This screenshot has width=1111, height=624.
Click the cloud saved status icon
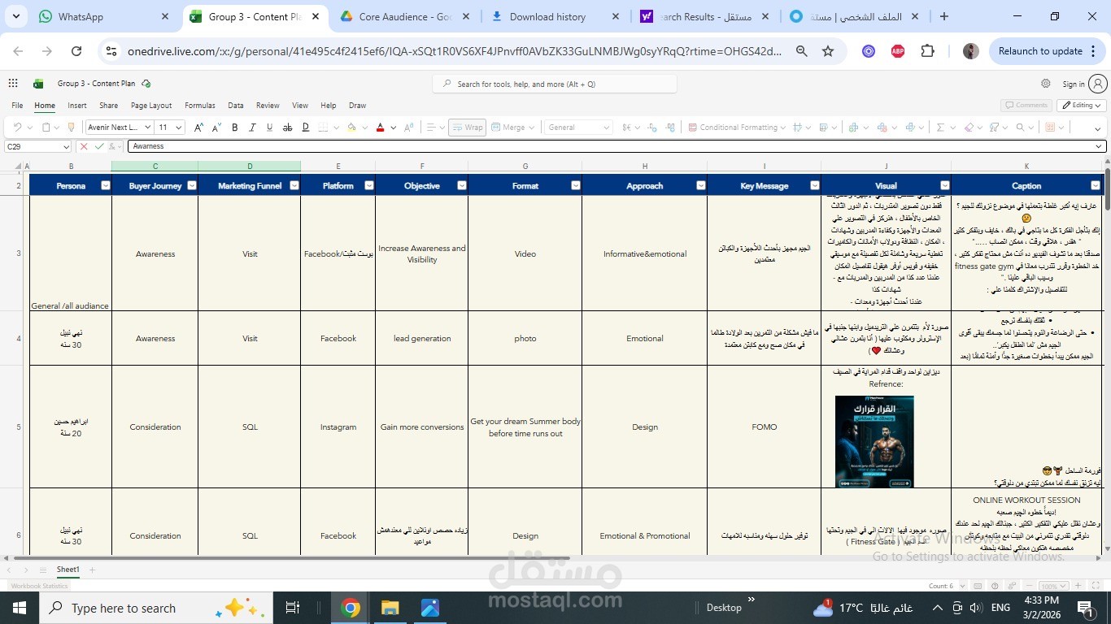[146, 83]
